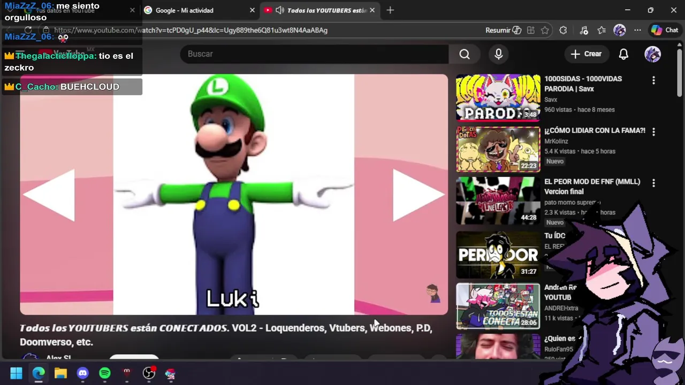
Task: Click the grid-plus icon beside the favorites star
Action: pyautogui.click(x=531, y=30)
